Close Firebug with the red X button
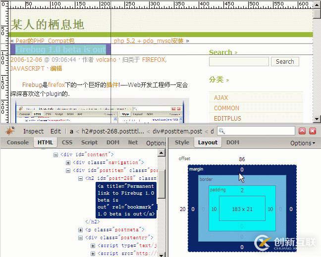 coord(313,131)
